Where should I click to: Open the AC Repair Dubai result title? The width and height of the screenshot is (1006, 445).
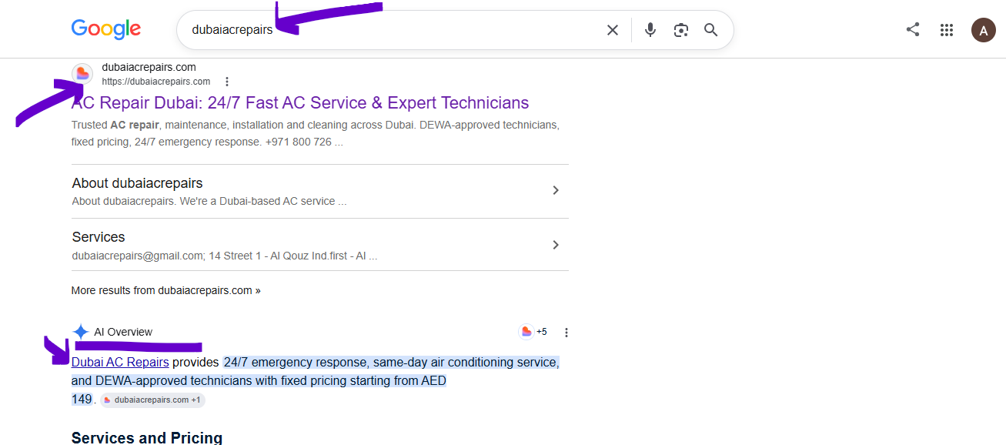pyautogui.click(x=300, y=103)
